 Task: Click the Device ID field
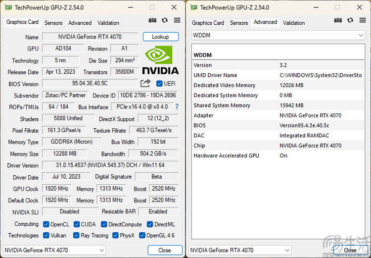[x=148, y=95]
